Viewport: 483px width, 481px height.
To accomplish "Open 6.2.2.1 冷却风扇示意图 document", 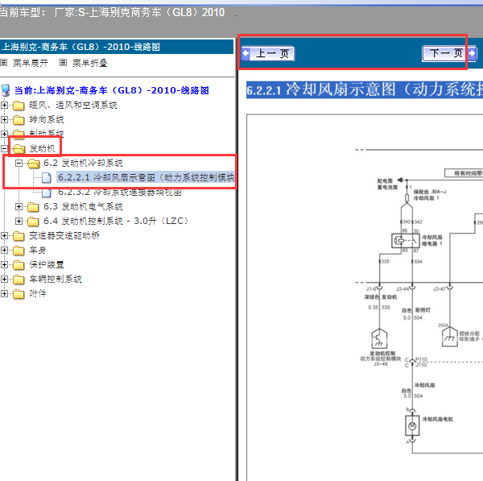I will pos(146,177).
